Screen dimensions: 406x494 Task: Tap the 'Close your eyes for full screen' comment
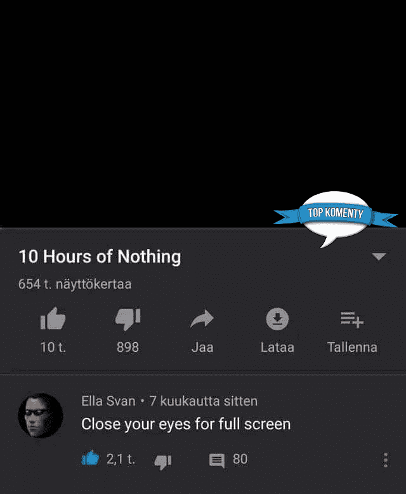pos(186,424)
